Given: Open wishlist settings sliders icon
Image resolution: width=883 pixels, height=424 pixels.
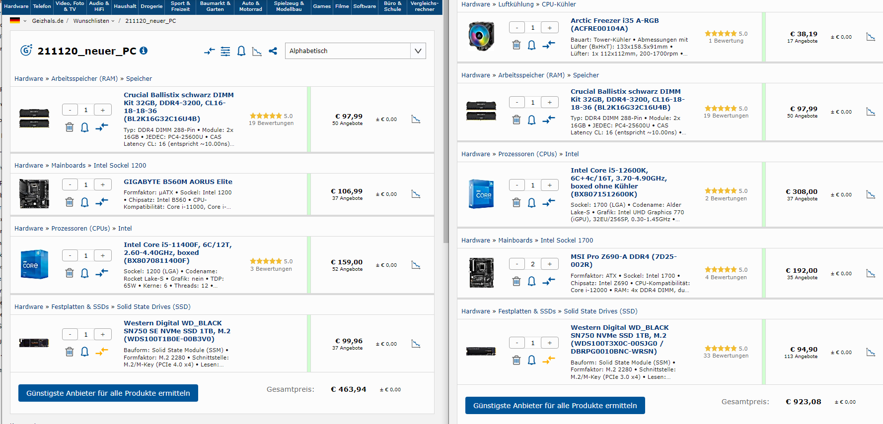Looking at the screenshot, I should 225,51.
